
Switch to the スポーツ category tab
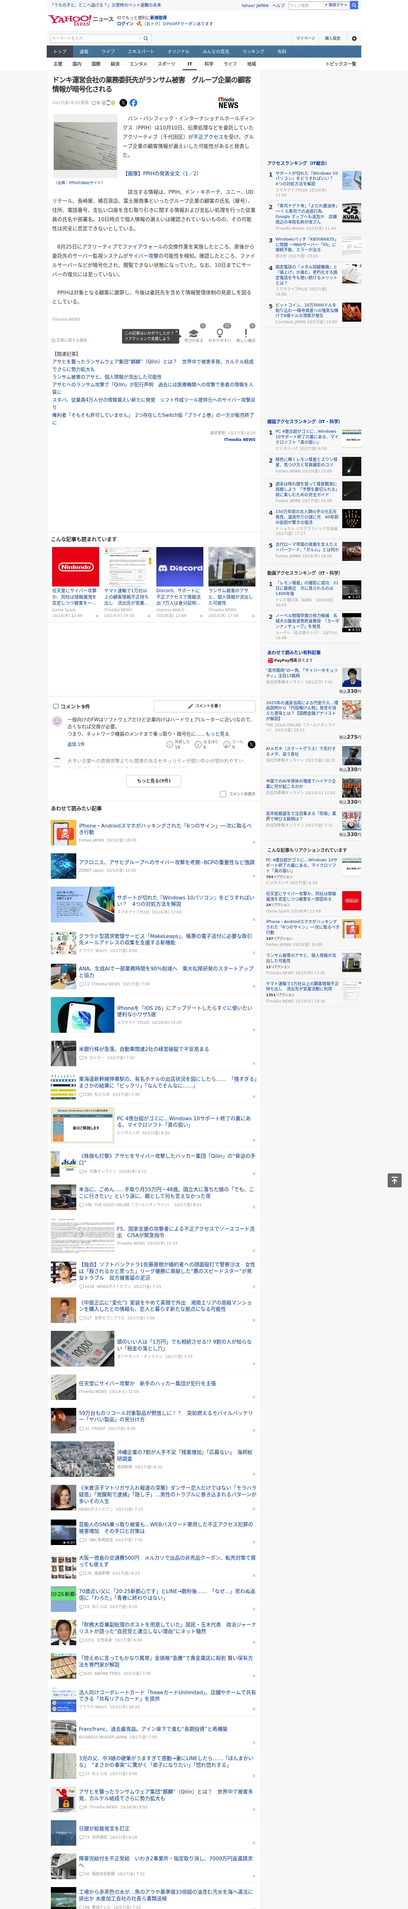click(x=167, y=64)
